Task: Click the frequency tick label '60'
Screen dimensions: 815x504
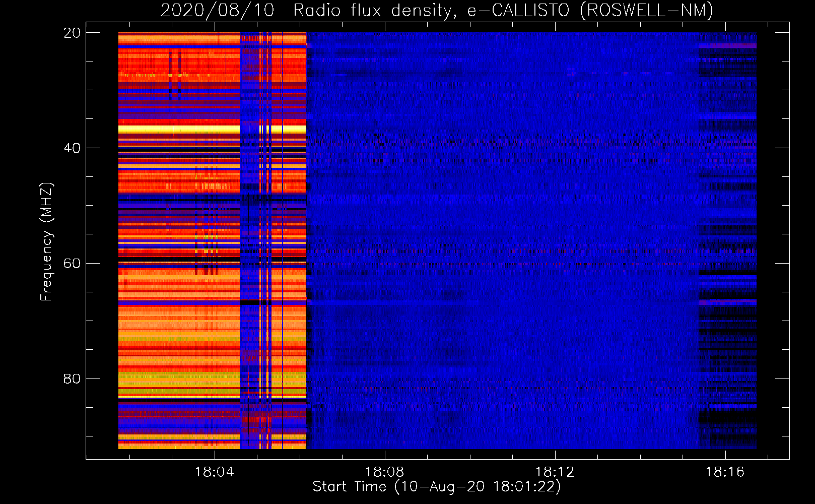Action: pyautogui.click(x=72, y=264)
